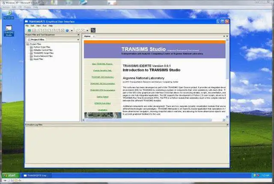274x184 pixels.
Task: Open the Recycle Bin desktop icon
Action: [9, 15]
